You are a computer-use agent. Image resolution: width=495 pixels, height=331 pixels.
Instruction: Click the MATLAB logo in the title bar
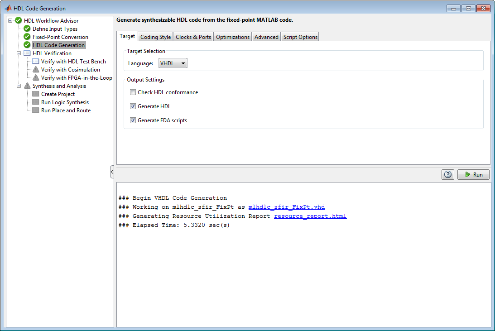click(x=8, y=8)
